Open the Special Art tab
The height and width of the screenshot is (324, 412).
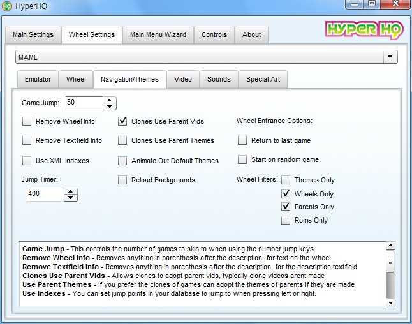(263, 80)
